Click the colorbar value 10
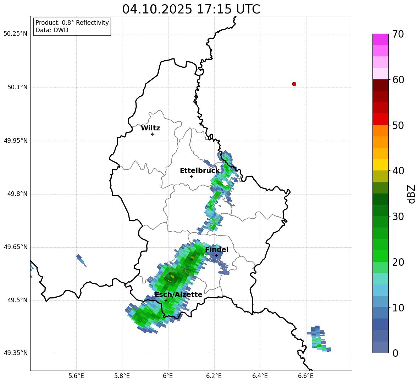This screenshot has width=420, height=383. click(398, 308)
